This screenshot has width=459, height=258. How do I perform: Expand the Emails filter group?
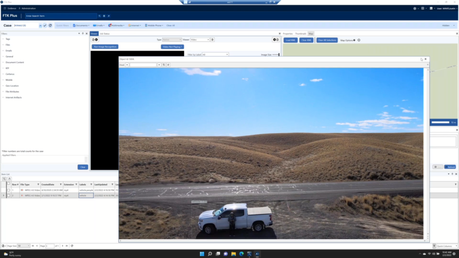(3, 51)
